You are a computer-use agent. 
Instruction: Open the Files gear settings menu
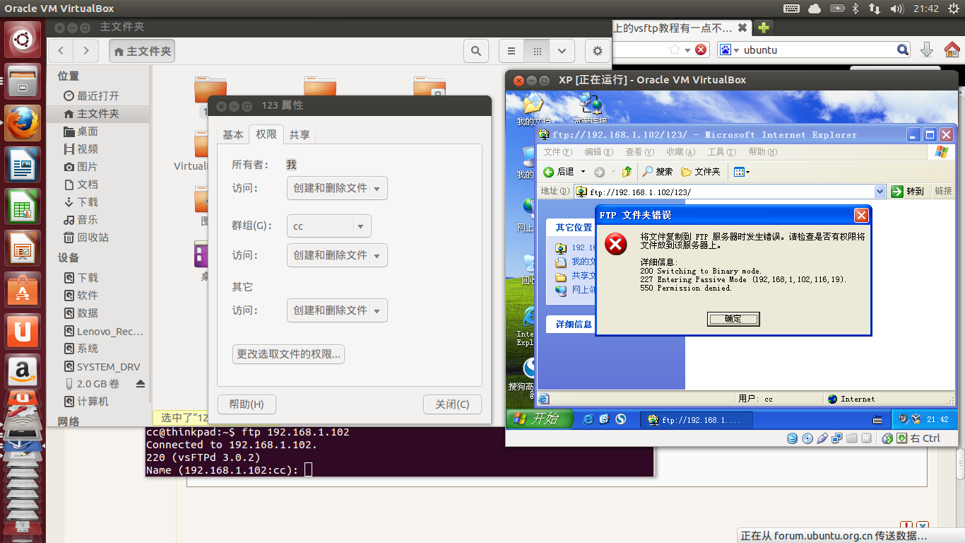click(x=598, y=51)
